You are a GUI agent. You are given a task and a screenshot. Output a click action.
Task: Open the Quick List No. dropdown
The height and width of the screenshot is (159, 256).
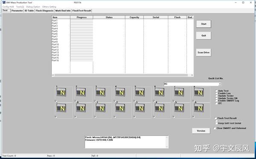point(220,84)
